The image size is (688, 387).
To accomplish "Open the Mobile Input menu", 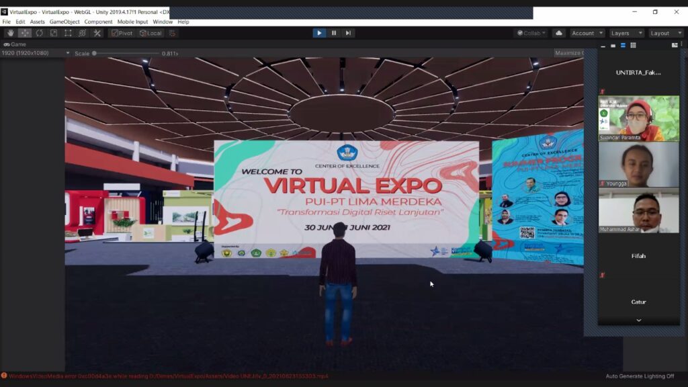I will tap(132, 21).
